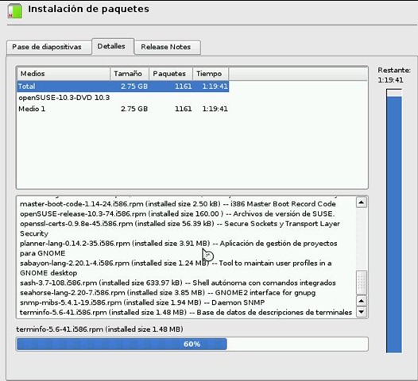Click the package installation icon beside the title

click(x=15, y=11)
